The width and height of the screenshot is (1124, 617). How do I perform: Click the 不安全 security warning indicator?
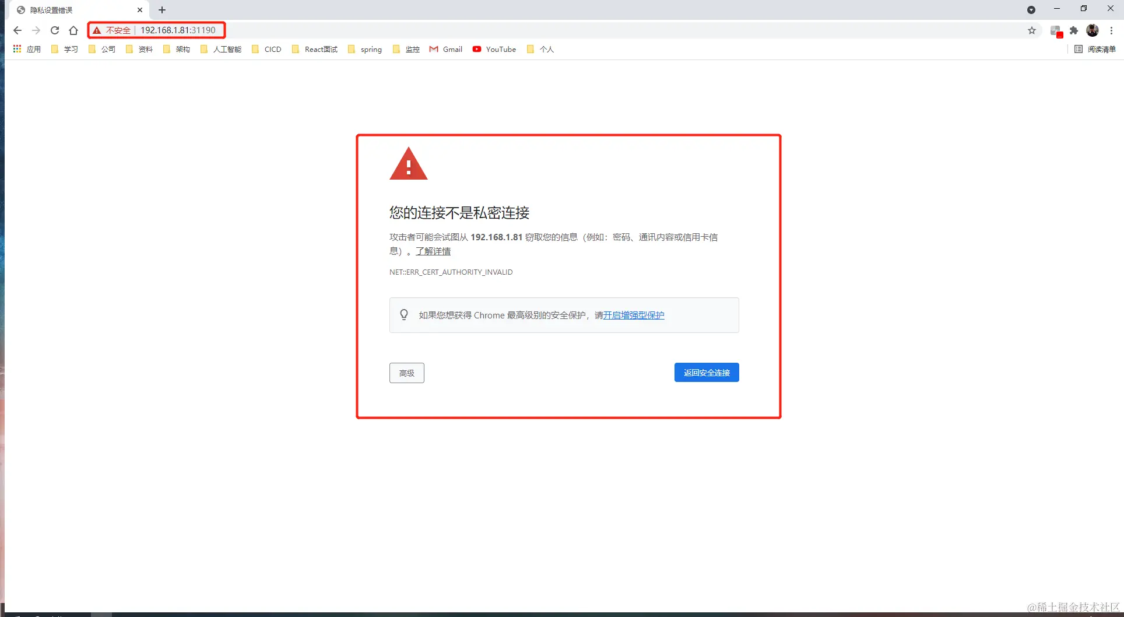click(x=112, y=30)
